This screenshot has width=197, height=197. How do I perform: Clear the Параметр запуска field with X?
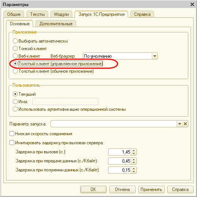185,124
